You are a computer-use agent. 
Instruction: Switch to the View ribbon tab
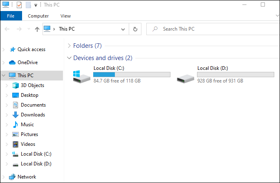point(65,16)
